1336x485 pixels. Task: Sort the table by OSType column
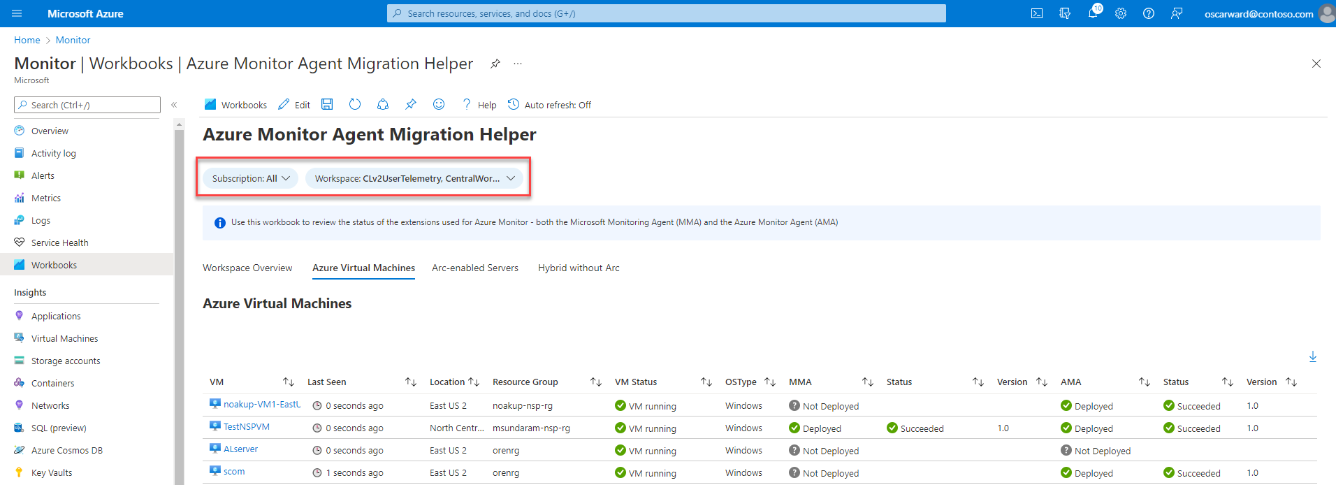click(770, 382)
